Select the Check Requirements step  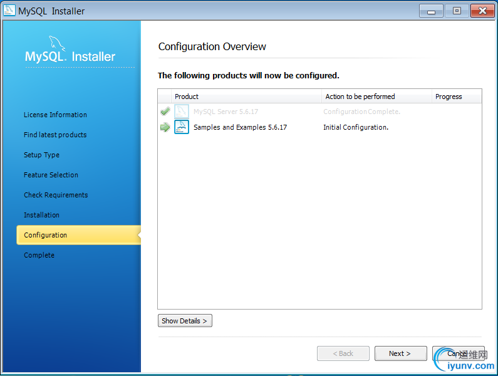[56, 195]
